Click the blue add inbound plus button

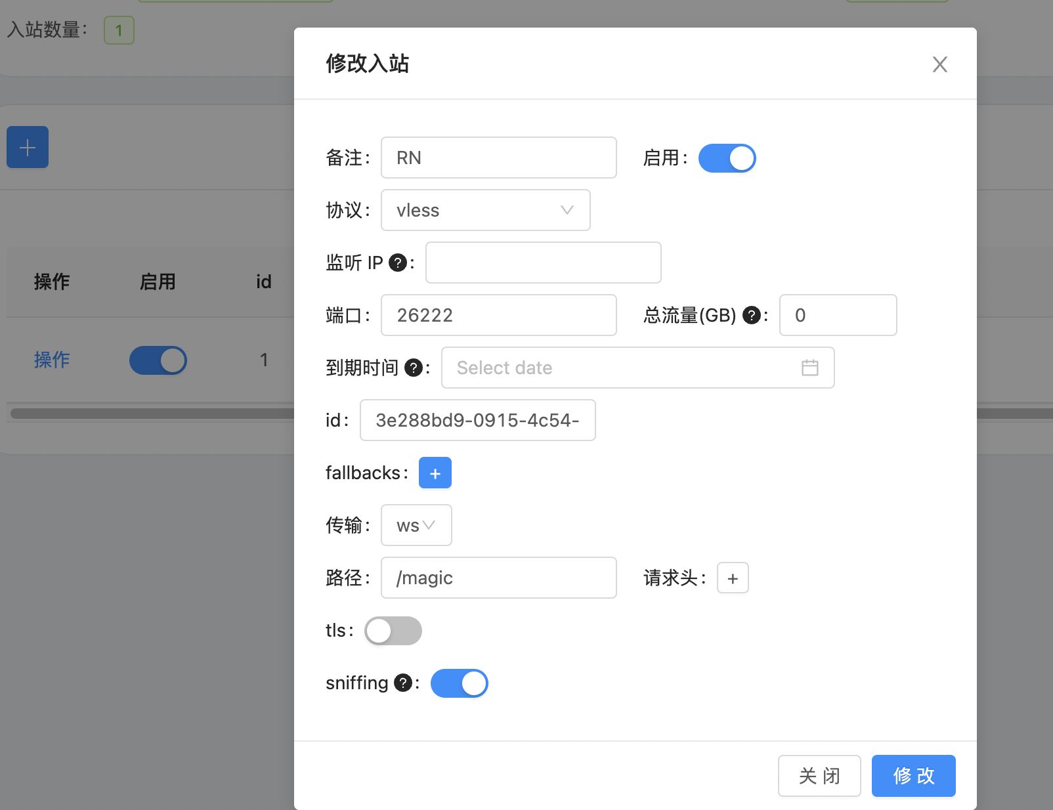click(28, 147)
